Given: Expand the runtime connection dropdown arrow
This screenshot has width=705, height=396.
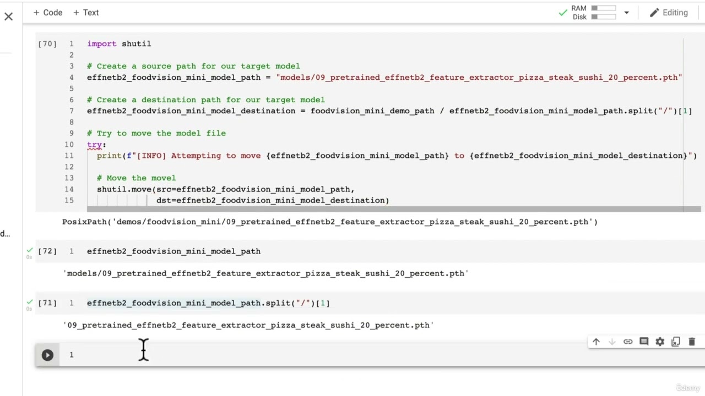Looking at the screenshot, I should (626, 13).
